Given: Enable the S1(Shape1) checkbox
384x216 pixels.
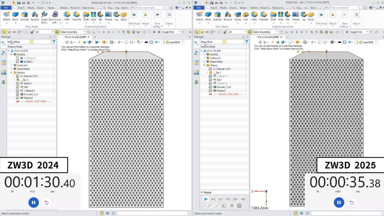Looking at the screenshot, I should [18, 58].
